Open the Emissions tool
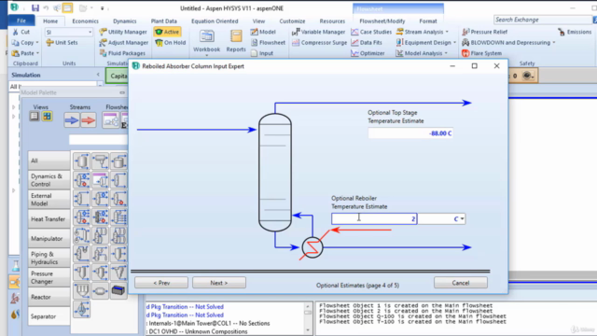This screenshot has height=336, width=597. point(575,32)
